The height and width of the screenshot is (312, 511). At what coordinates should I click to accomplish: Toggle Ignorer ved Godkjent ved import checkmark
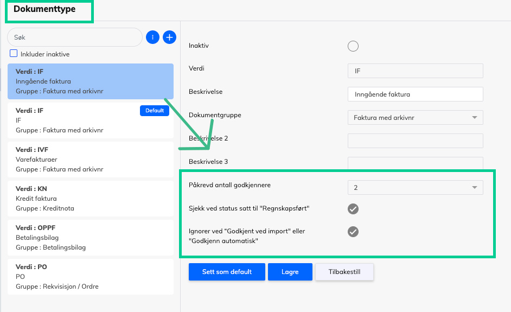pyautogui.click(x=353, y=232)
